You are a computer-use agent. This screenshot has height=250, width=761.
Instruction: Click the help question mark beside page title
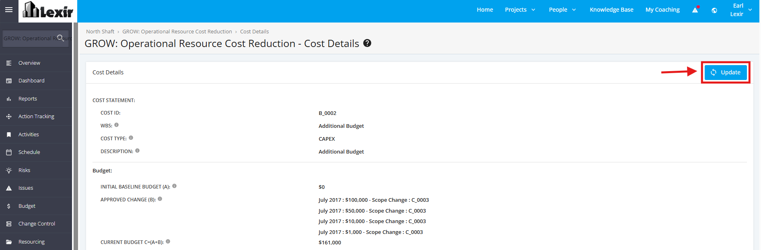pyautogui.click(x=367, y=43)
